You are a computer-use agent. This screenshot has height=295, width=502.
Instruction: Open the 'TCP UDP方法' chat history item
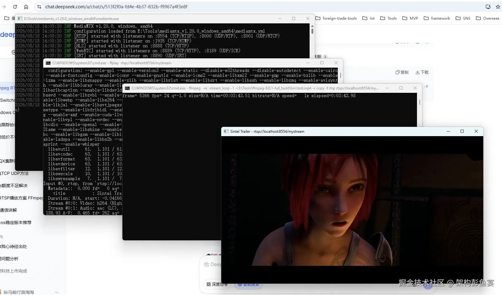point(14,173)
